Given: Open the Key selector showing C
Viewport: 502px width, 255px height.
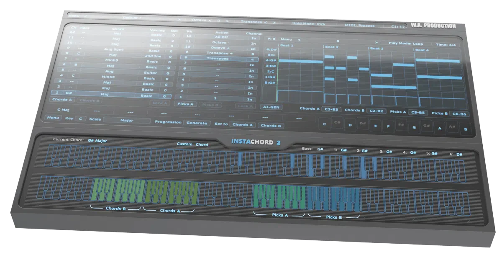Looking at the screenshot, I should 80,118.
